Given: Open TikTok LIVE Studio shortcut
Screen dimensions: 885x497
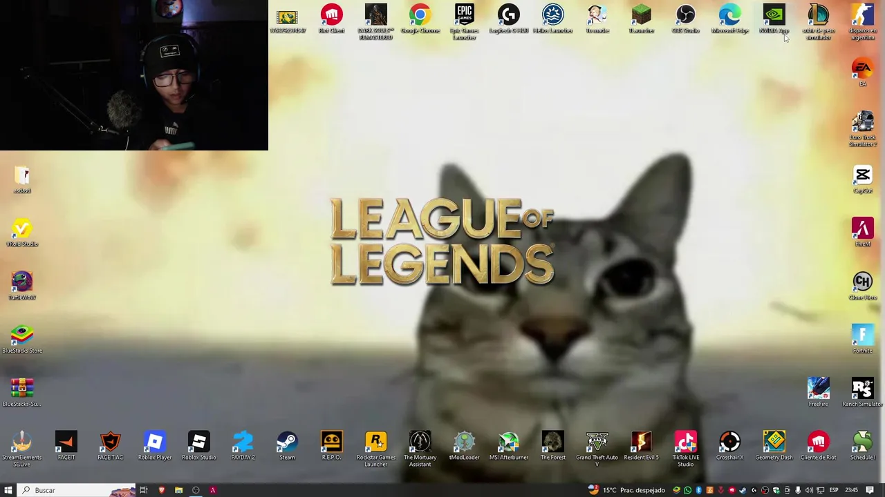Looking at the screenshot, I should coord(685,448).
